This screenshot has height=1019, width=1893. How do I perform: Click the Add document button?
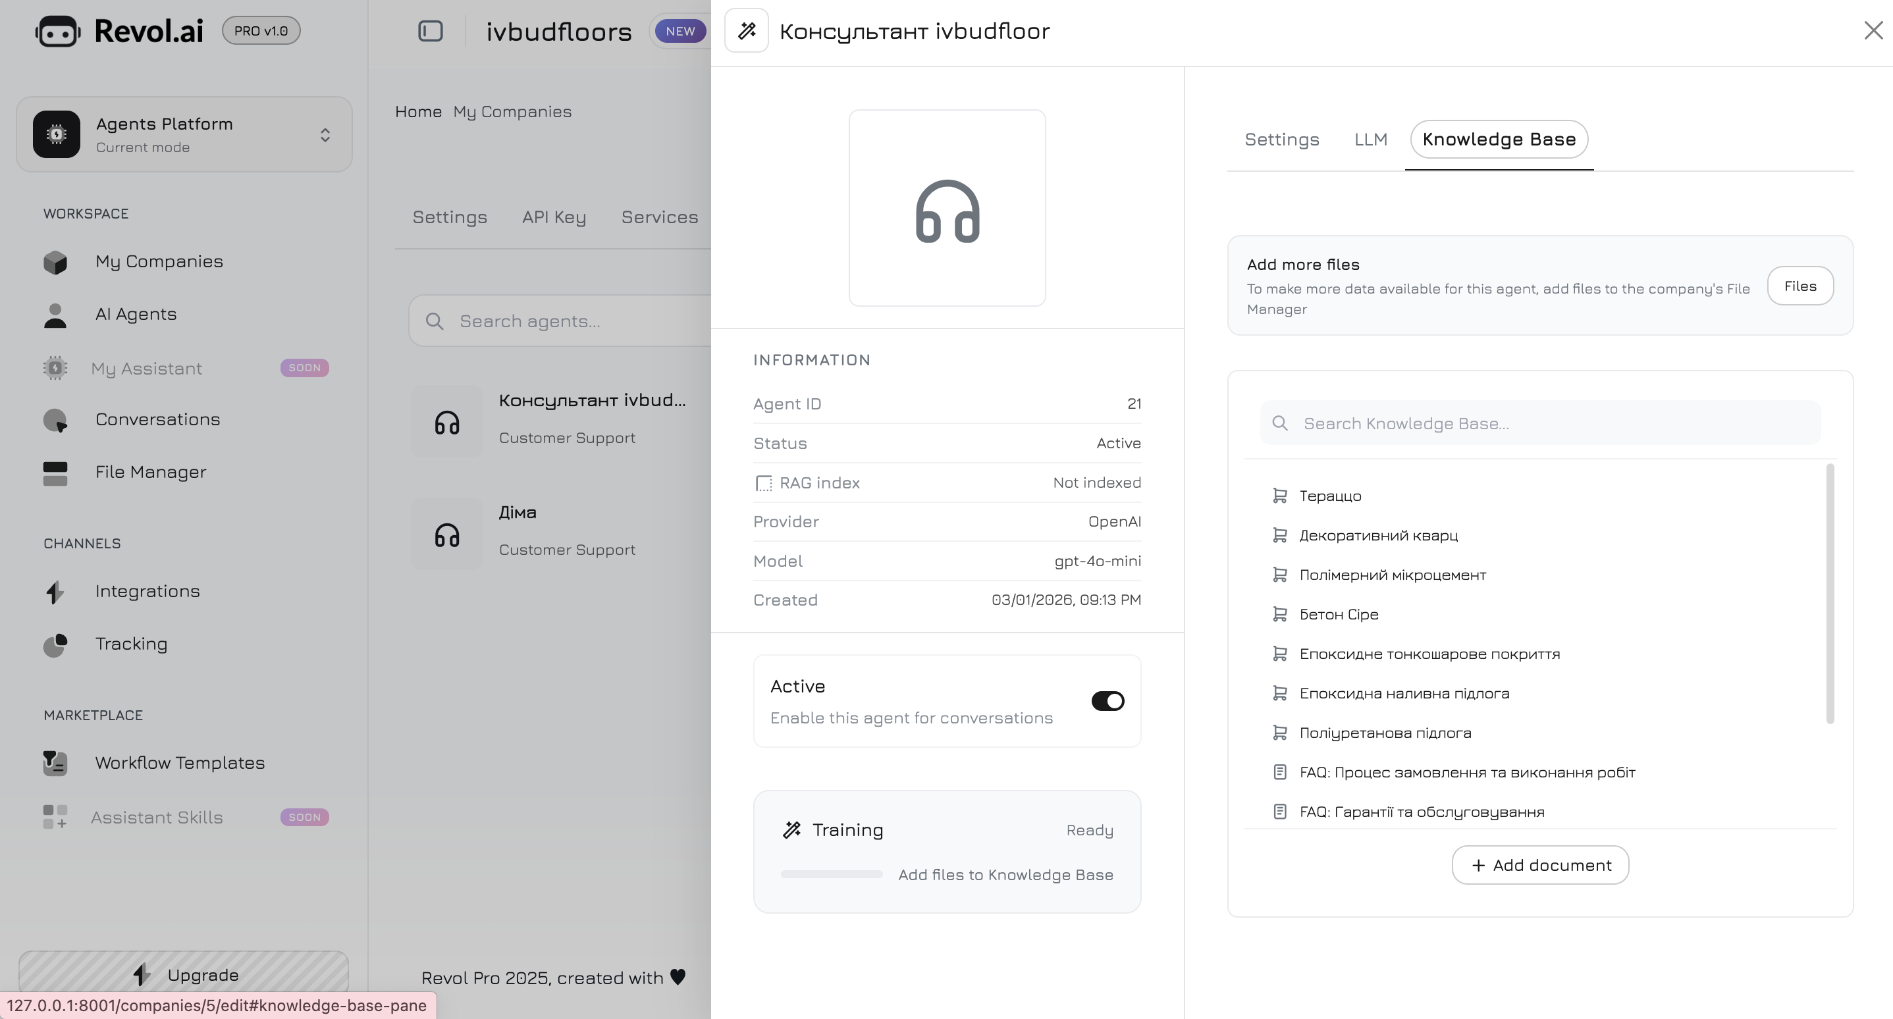(x=1539, y=865)
